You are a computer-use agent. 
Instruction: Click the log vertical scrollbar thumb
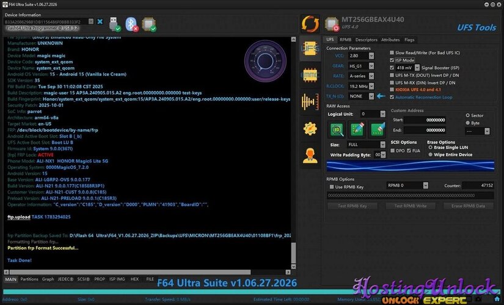[293, 253]
